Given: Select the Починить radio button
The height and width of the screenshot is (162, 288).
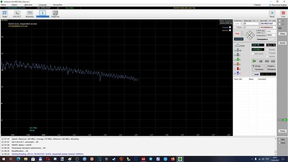Looking at the screenshot, I should (x=253, y=69).
